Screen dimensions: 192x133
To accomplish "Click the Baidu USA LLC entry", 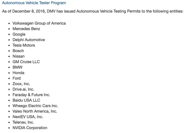I will coord(26,100).
